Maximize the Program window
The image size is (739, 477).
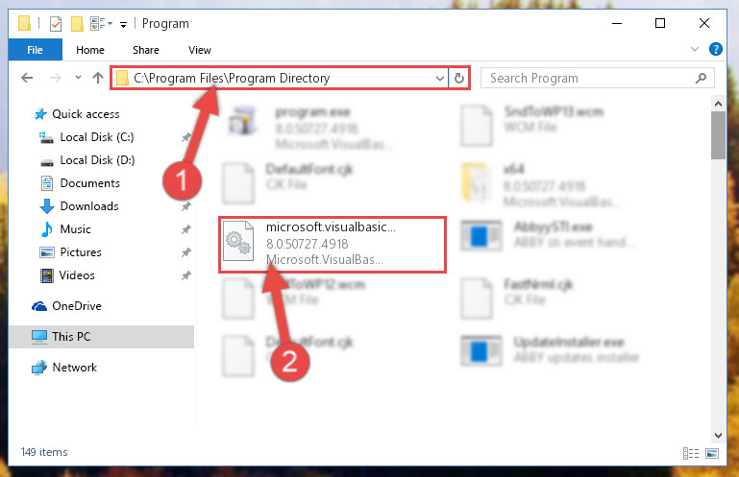(x=660, y=23)
